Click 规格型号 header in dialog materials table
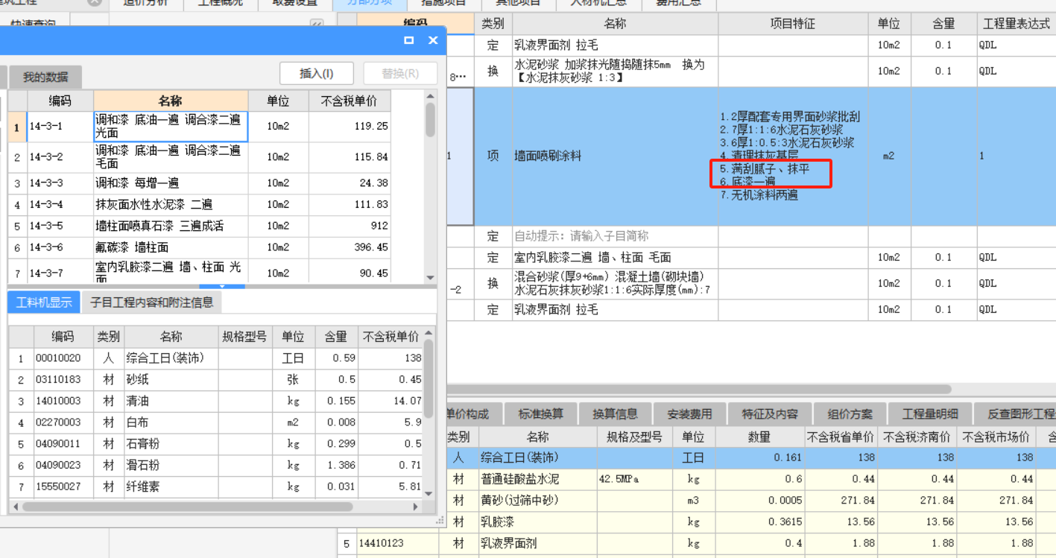Viewport: 1056px width, 558px height. [244, 337]
